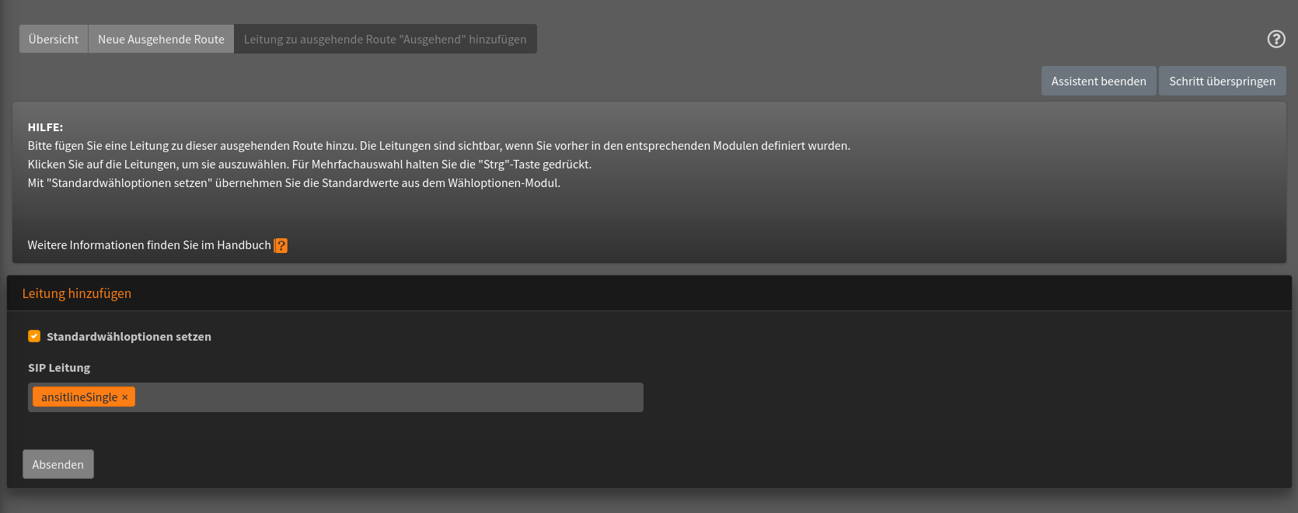Open the SIP Leitung selection field

[x=389, y=397]
